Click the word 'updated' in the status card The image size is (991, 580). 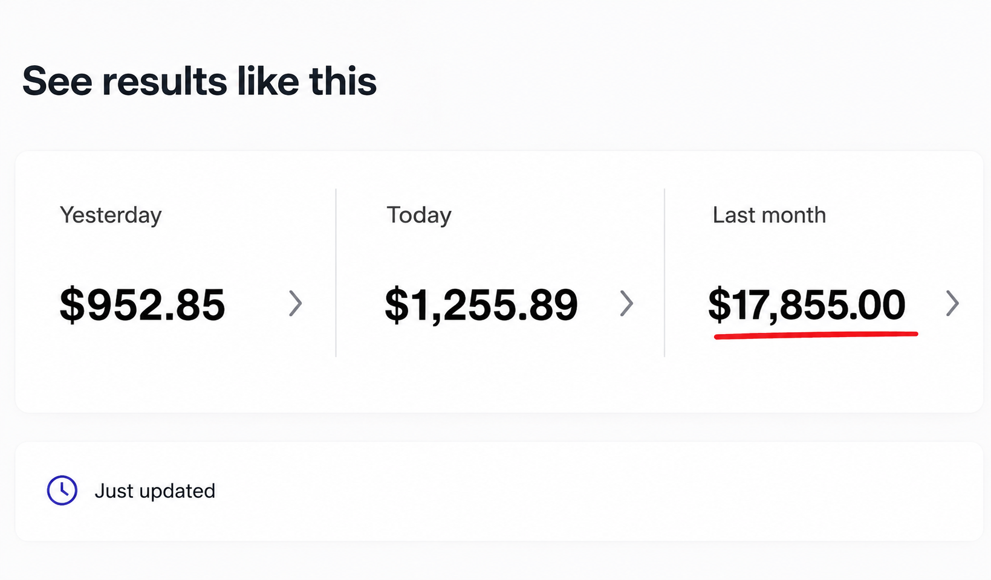coord(177,491)
